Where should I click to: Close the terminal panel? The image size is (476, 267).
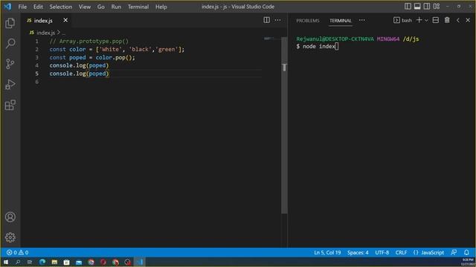pyautogui.click(x=468, y=20)
